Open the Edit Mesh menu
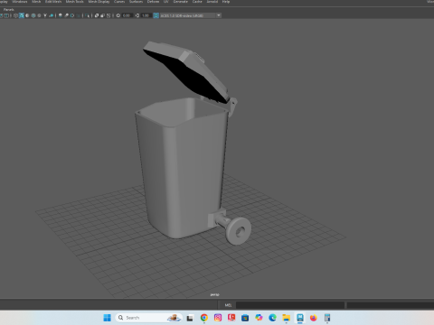This screenshot has height=325, width=434. tap(53, 2)
